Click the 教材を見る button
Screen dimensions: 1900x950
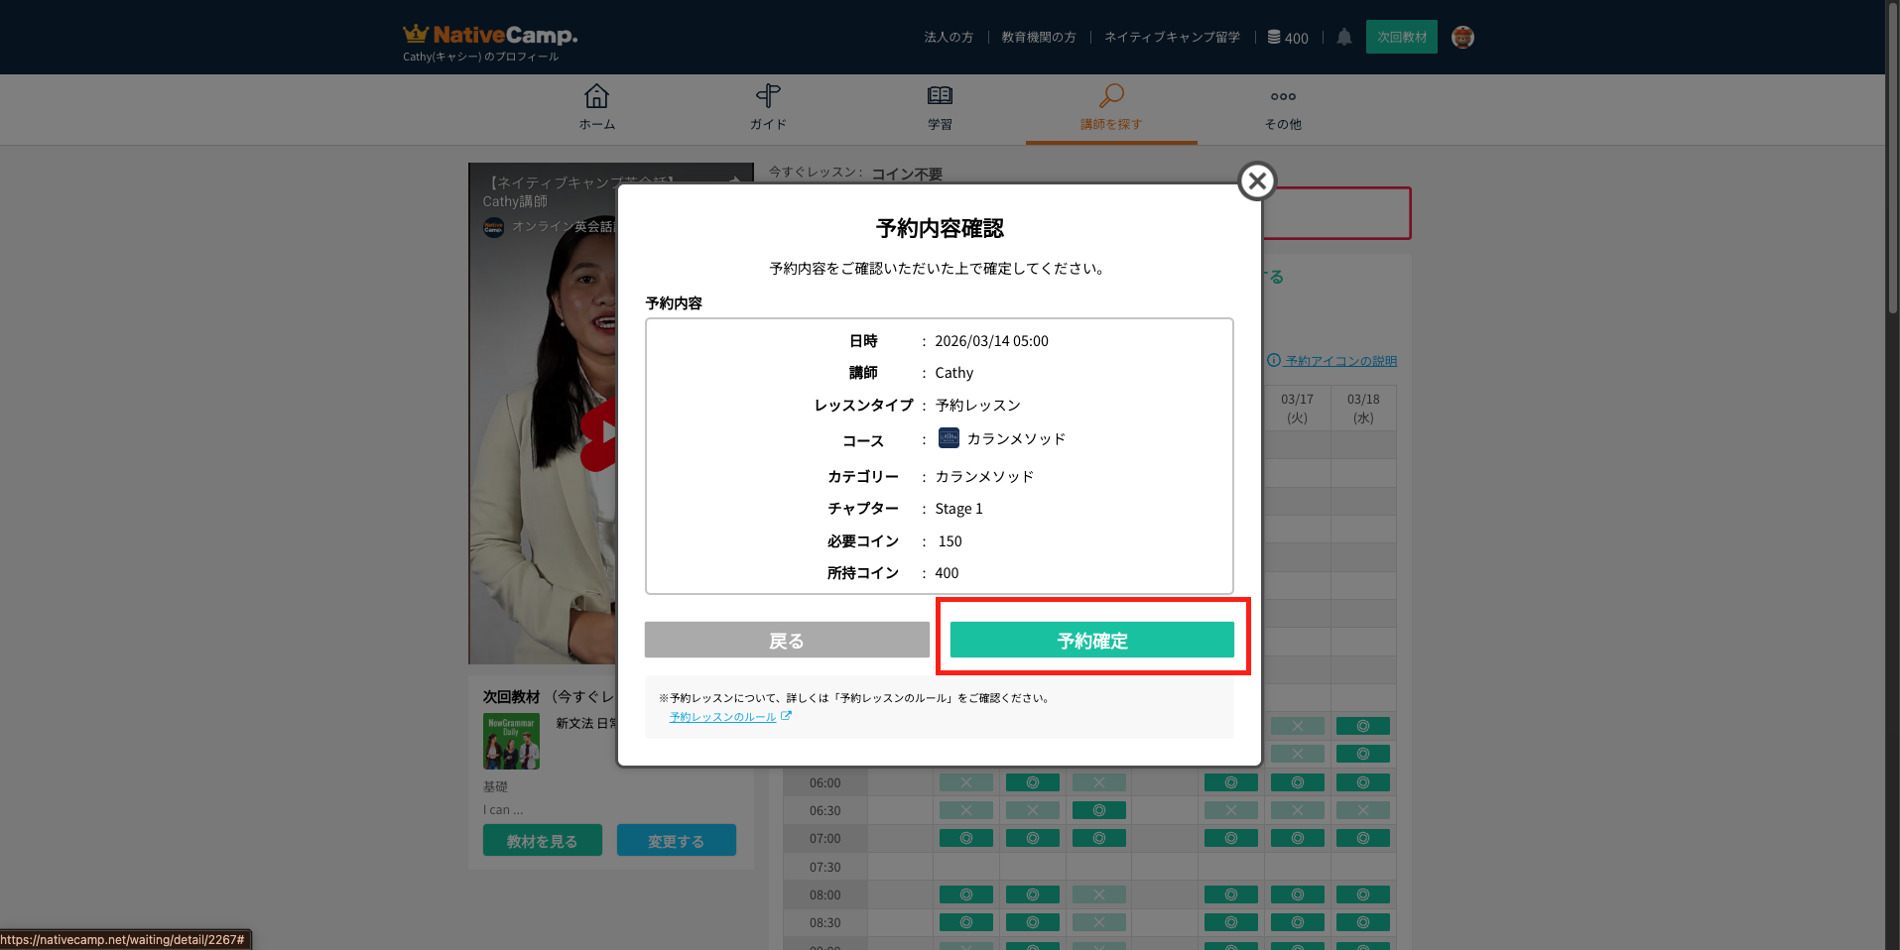coord(542,841)
